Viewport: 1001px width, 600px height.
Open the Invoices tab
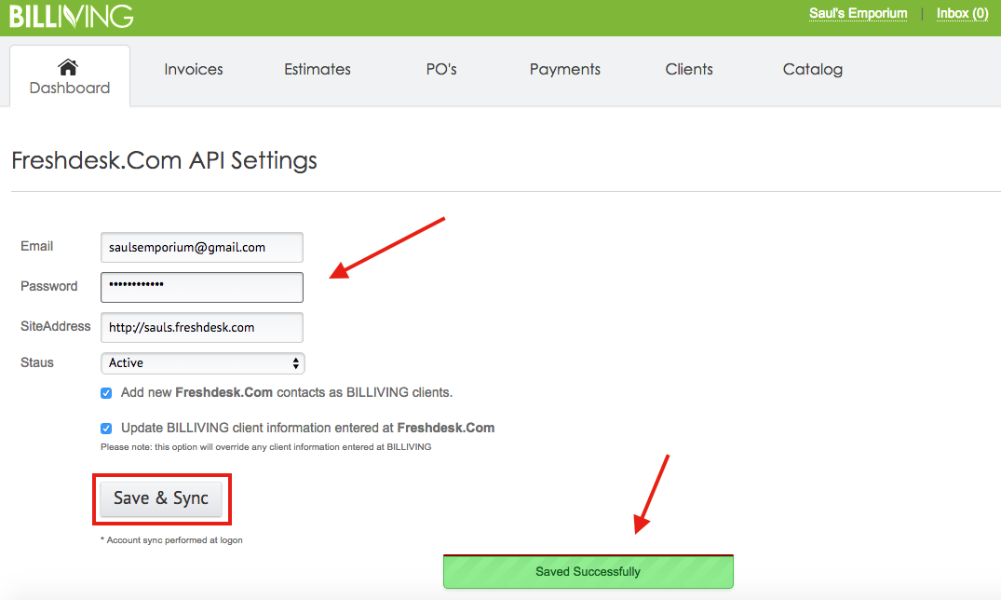pos(194,69)
